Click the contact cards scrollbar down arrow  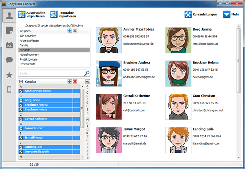(x=239, y=157)
